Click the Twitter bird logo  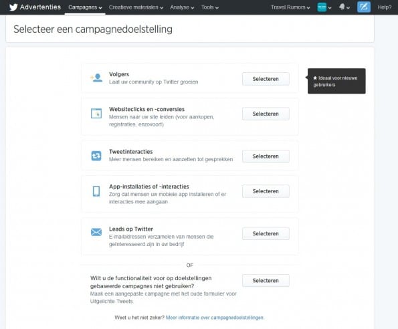(13, 7)
